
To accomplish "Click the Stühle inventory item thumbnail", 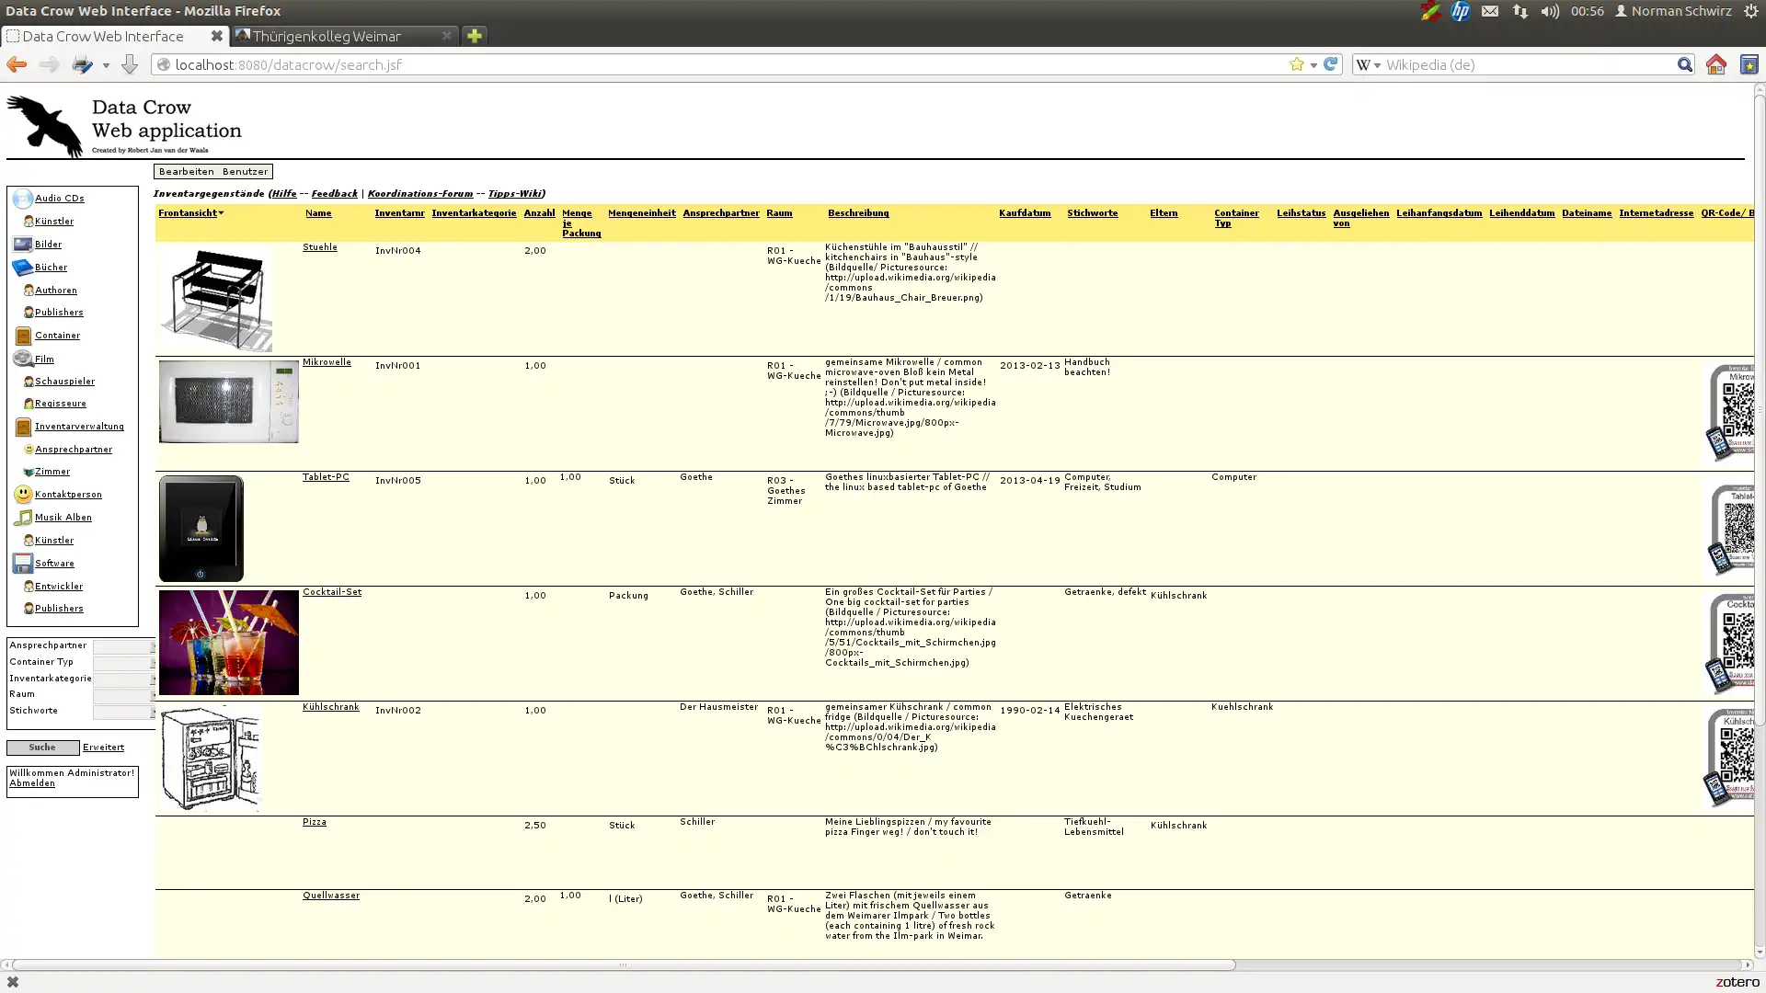I will [216, 297].
